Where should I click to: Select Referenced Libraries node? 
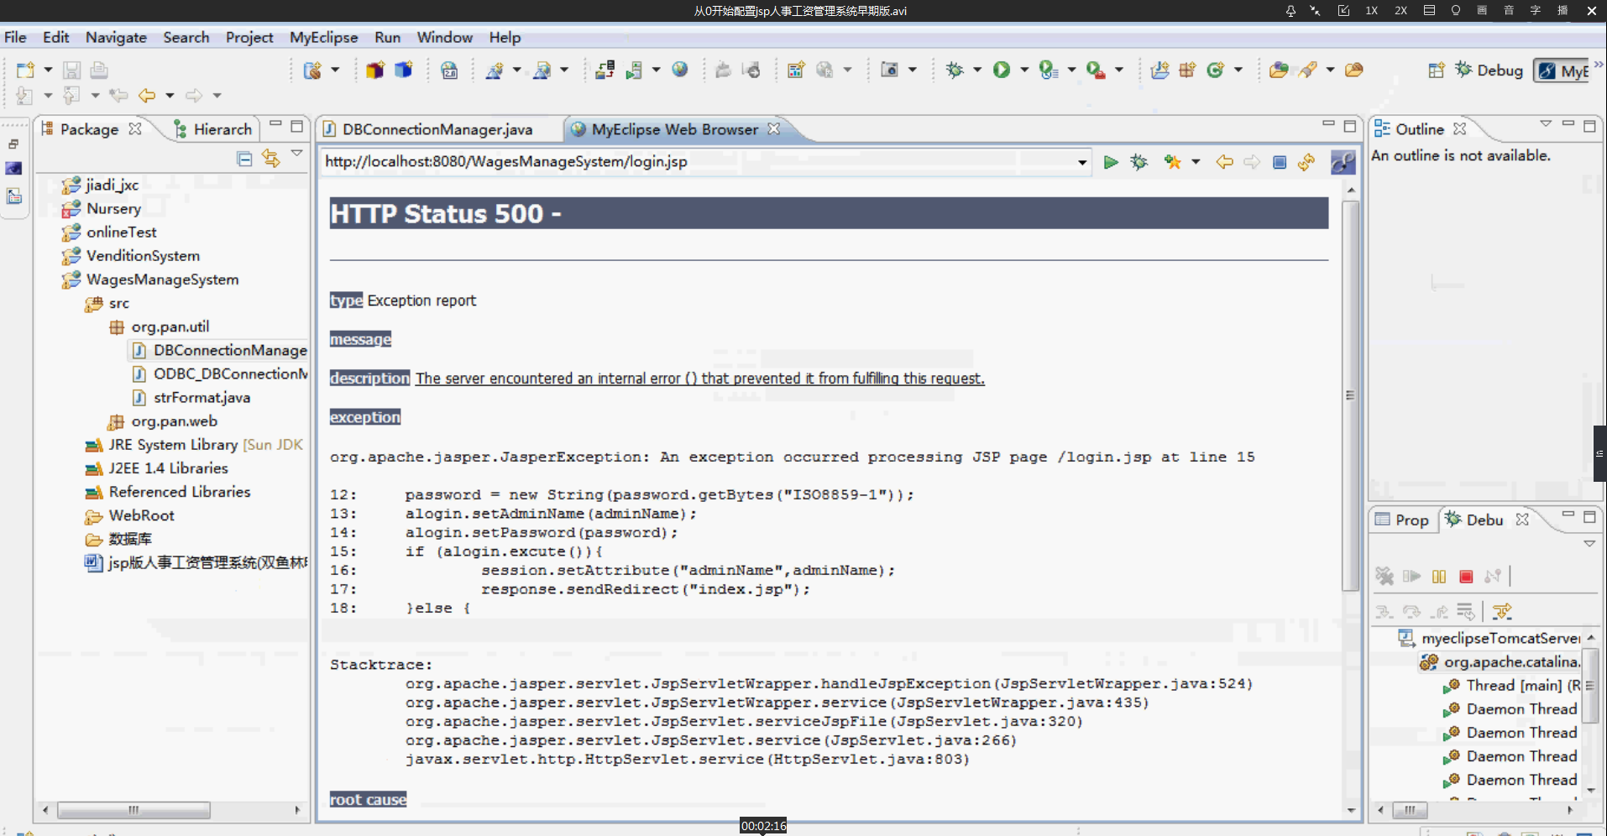click(179, 492)
